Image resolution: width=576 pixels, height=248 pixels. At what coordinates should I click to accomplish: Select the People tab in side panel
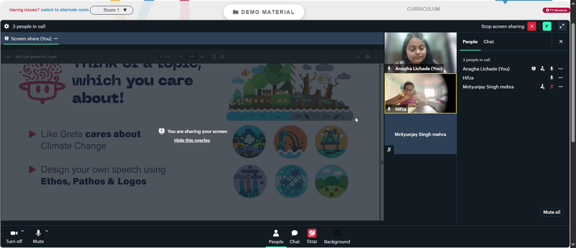point(470,42)
